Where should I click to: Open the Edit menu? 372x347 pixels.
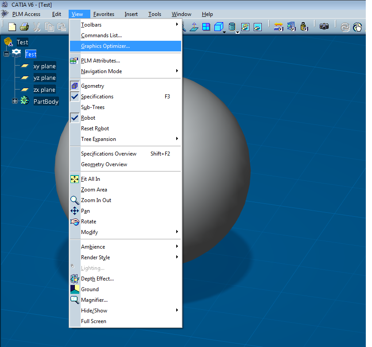(x=57, y=14)
